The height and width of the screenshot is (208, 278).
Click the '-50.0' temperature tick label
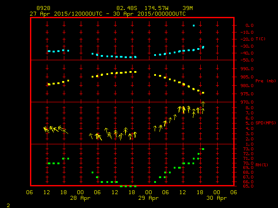(x=247, y=60)
